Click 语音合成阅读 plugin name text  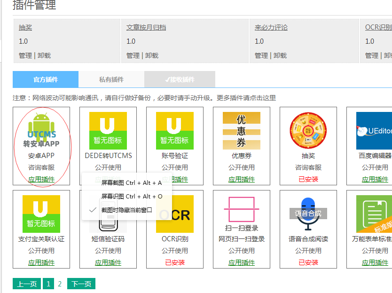[308, 239]
